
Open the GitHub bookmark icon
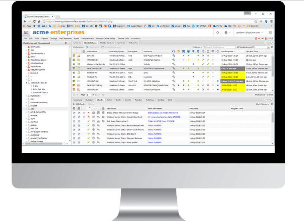tap(96, 26)
